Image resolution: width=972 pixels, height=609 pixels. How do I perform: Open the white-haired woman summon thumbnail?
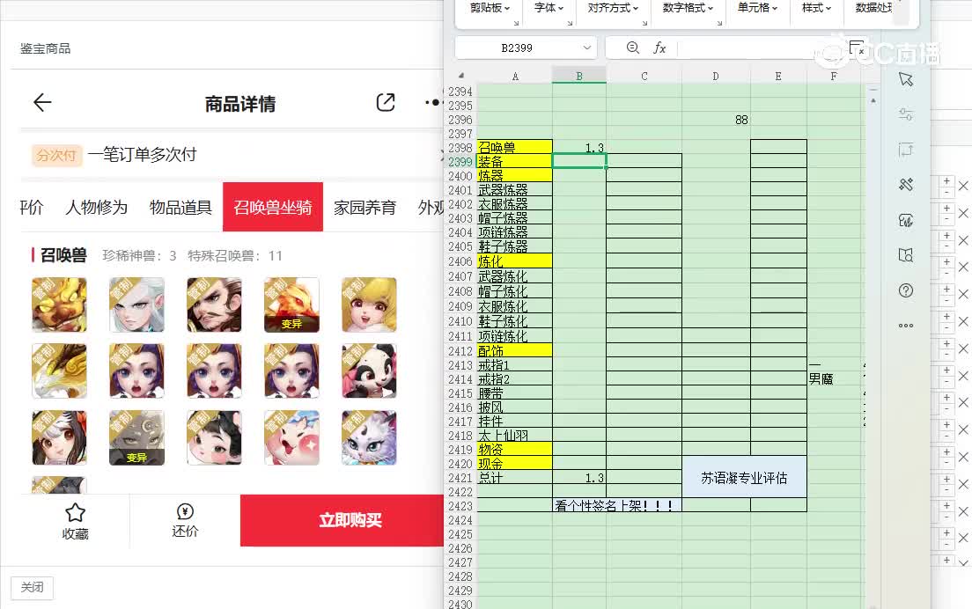coord(136,304)
